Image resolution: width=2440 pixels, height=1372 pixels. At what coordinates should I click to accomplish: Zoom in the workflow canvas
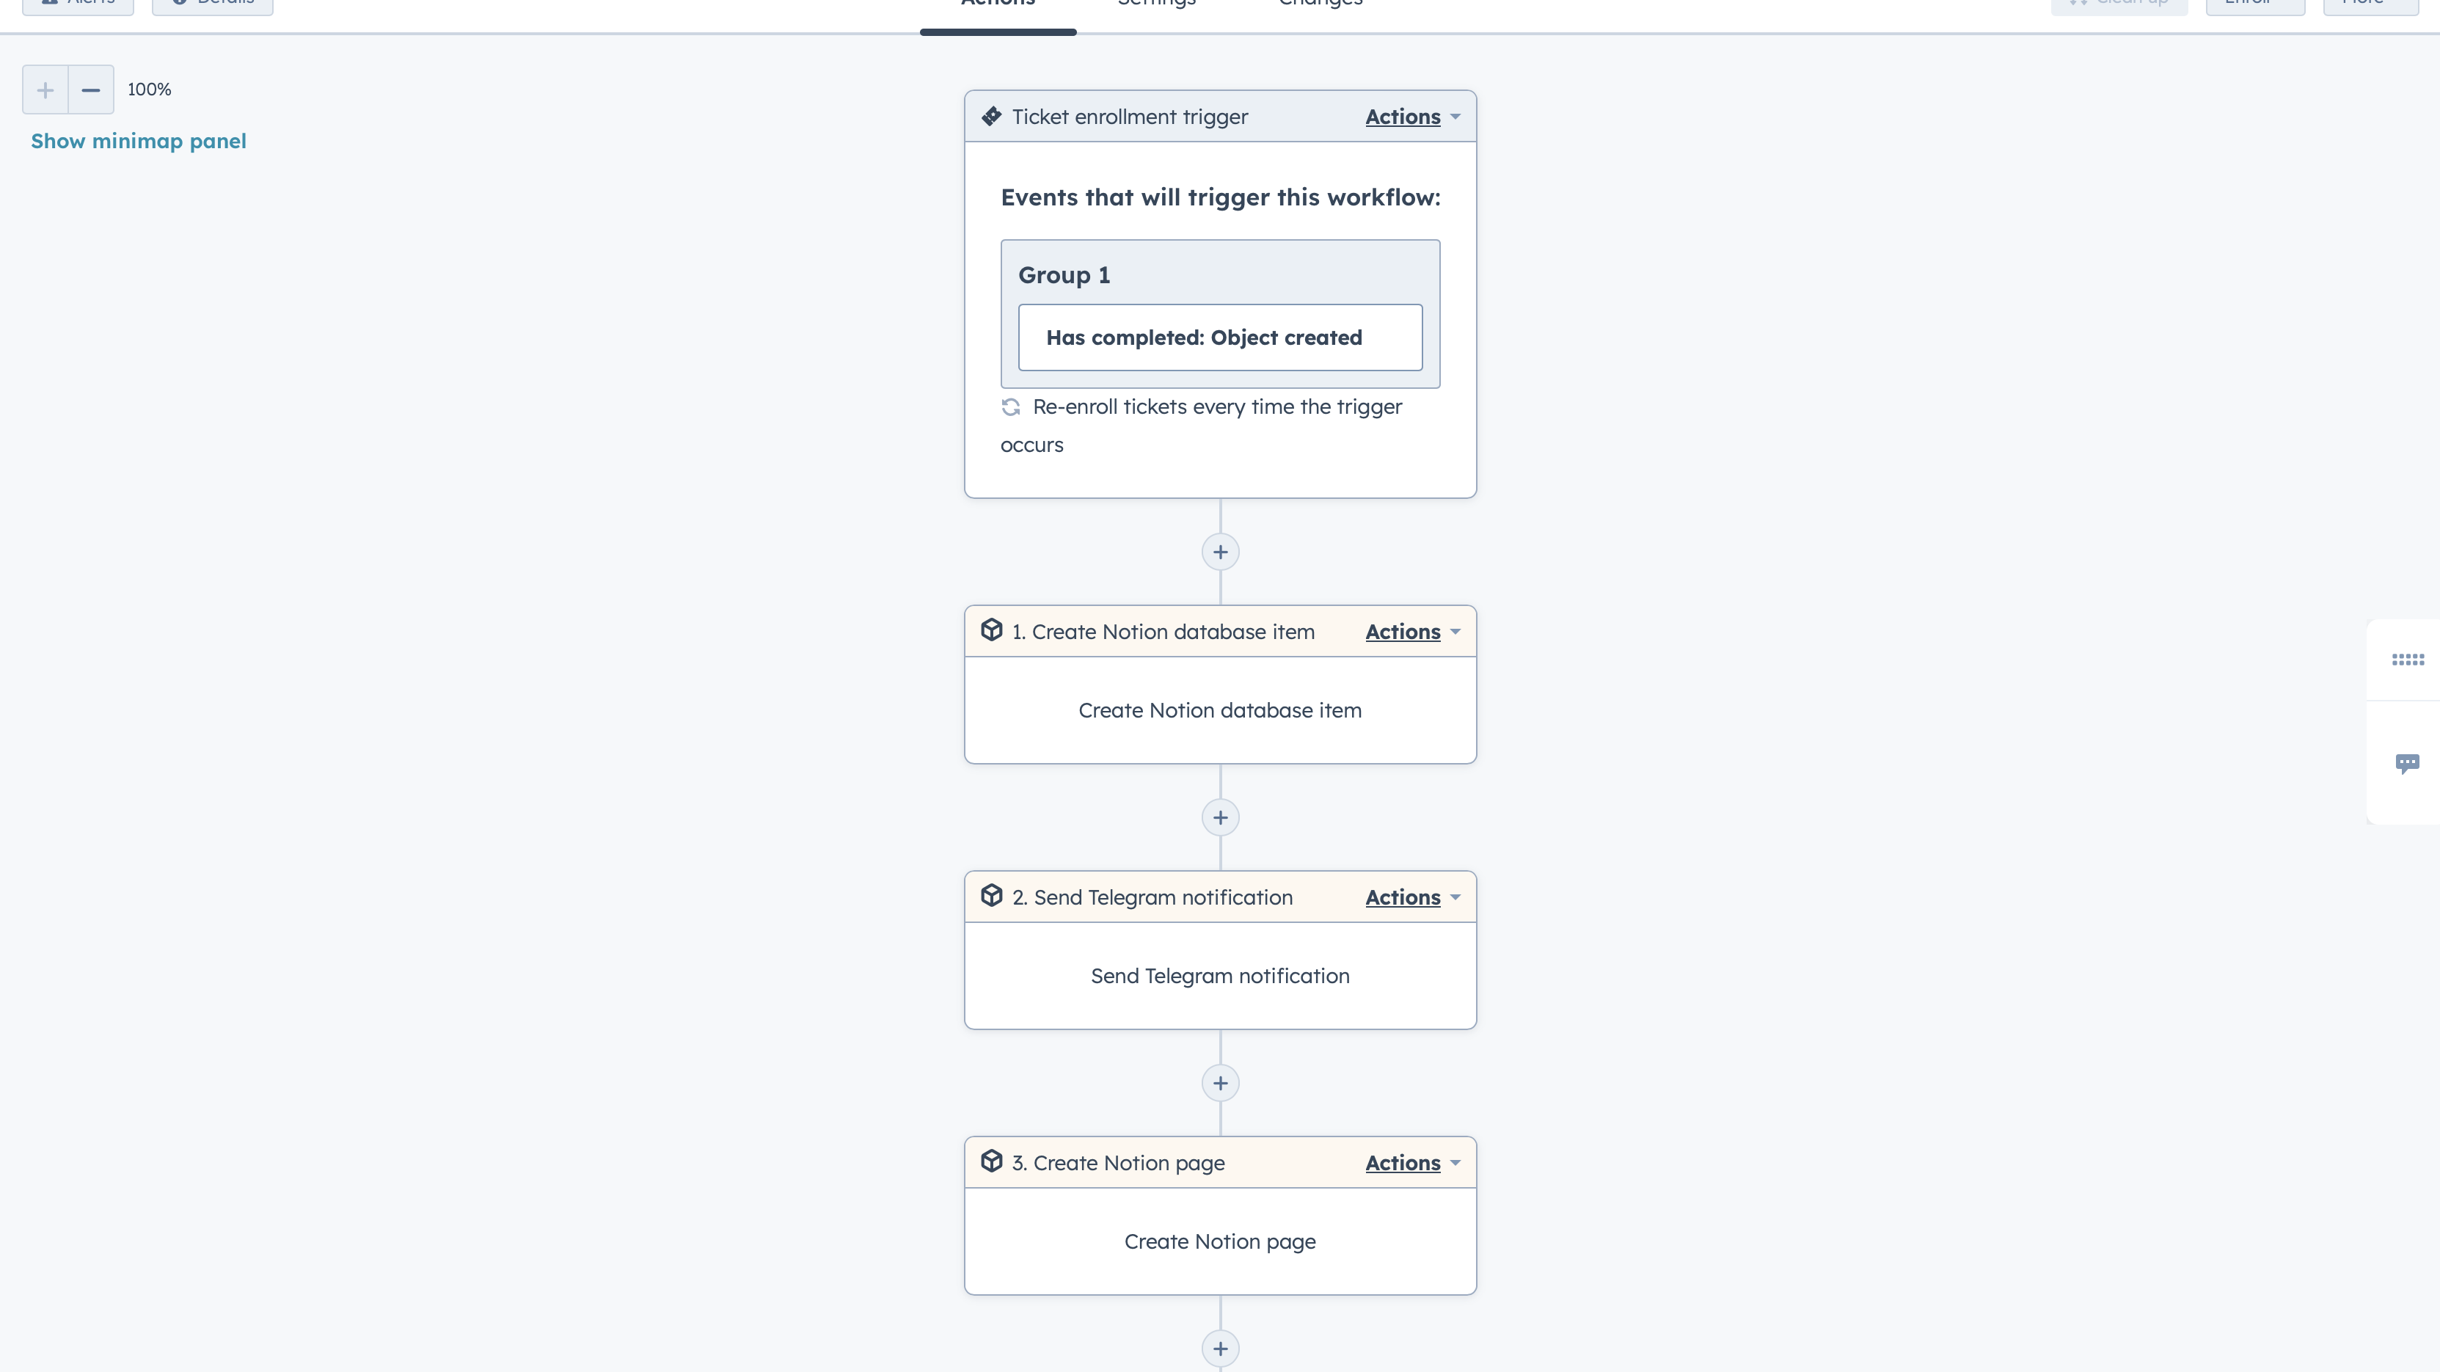pyautogui.click(x=45, y=90)
